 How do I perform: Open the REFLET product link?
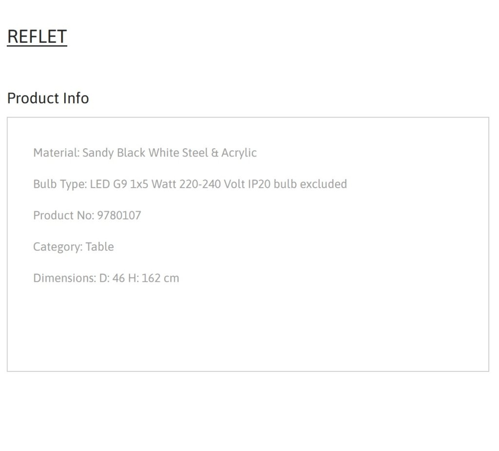point(37,36)
